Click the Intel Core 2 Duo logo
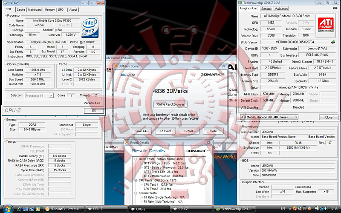Image resolution: width=341 pixels, height=213 pixels. point(90,28)
